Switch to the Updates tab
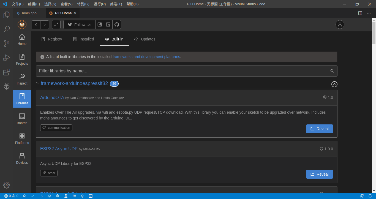 (x=145, y=39)
